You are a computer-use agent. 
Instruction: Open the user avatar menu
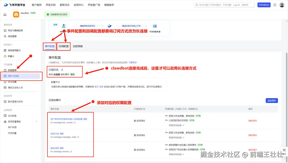click(x=282, y=5)
